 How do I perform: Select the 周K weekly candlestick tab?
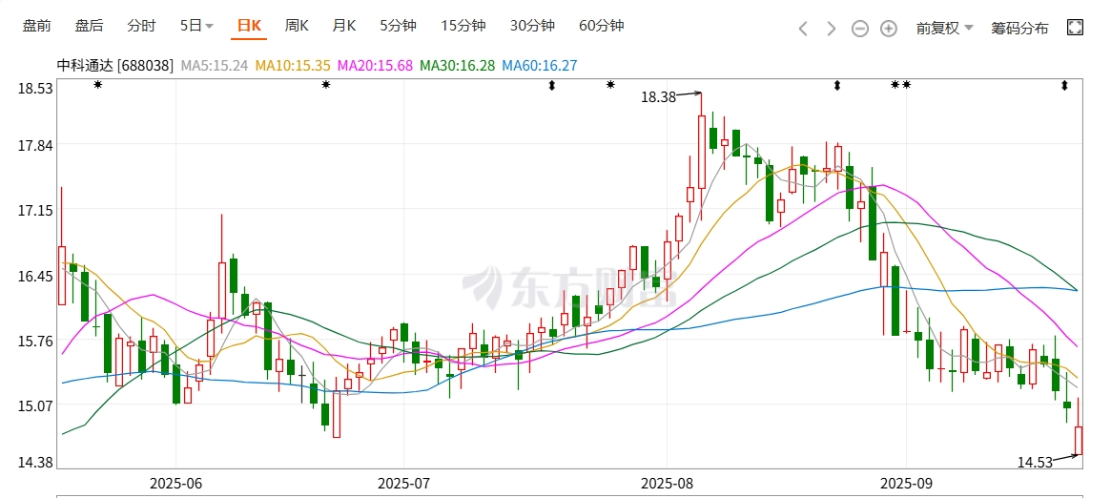point(297,26)
